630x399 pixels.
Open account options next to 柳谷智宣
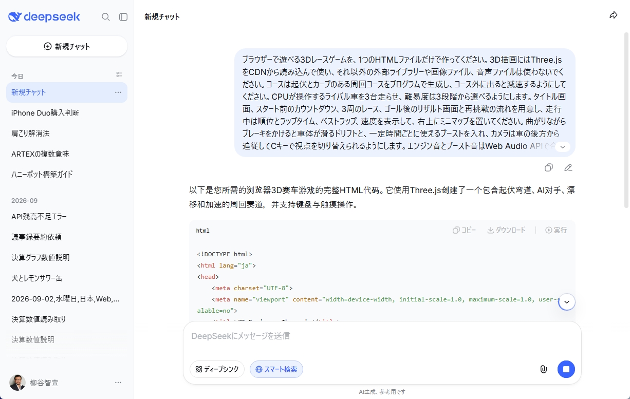pos(118,383)
